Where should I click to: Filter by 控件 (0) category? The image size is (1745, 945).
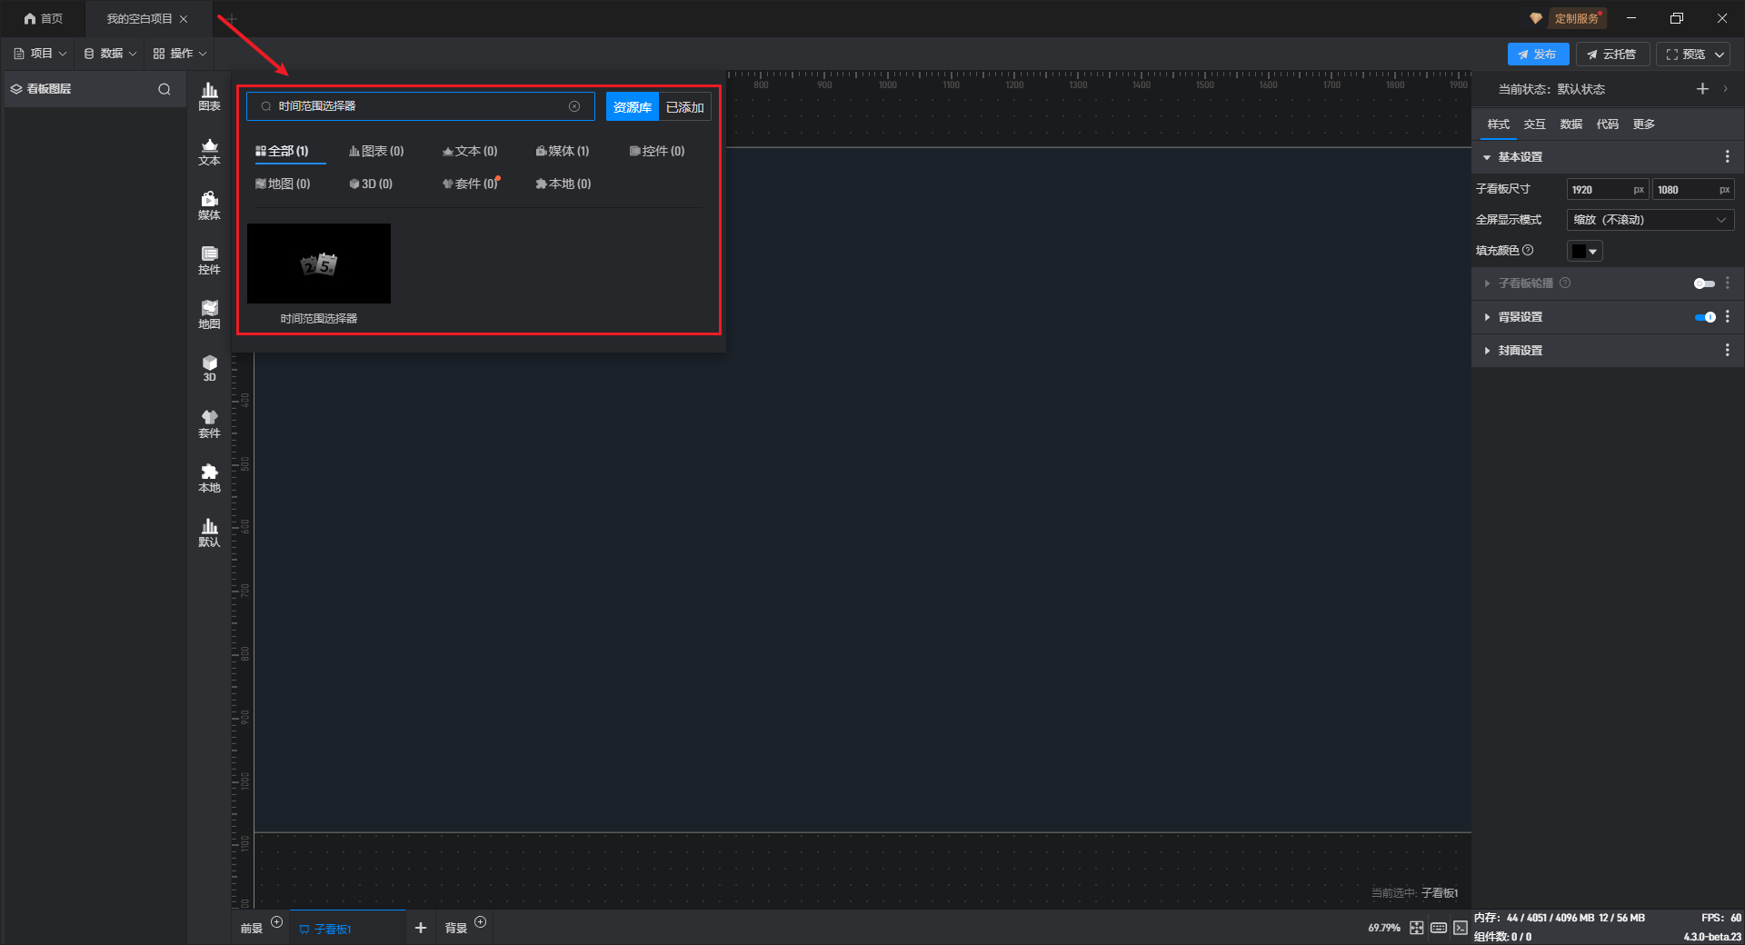click(x=657, y=151)
